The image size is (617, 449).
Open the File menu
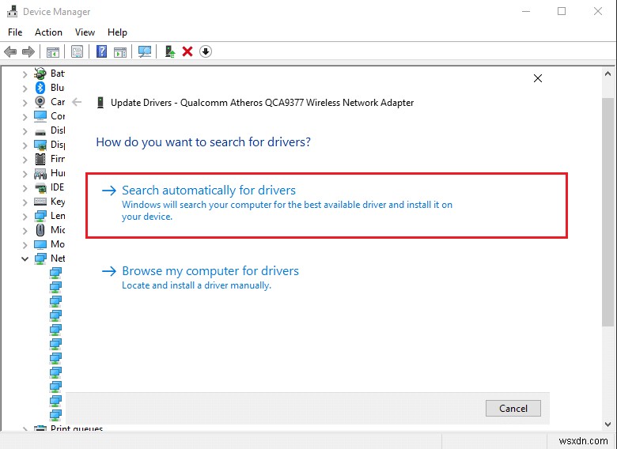15,32
